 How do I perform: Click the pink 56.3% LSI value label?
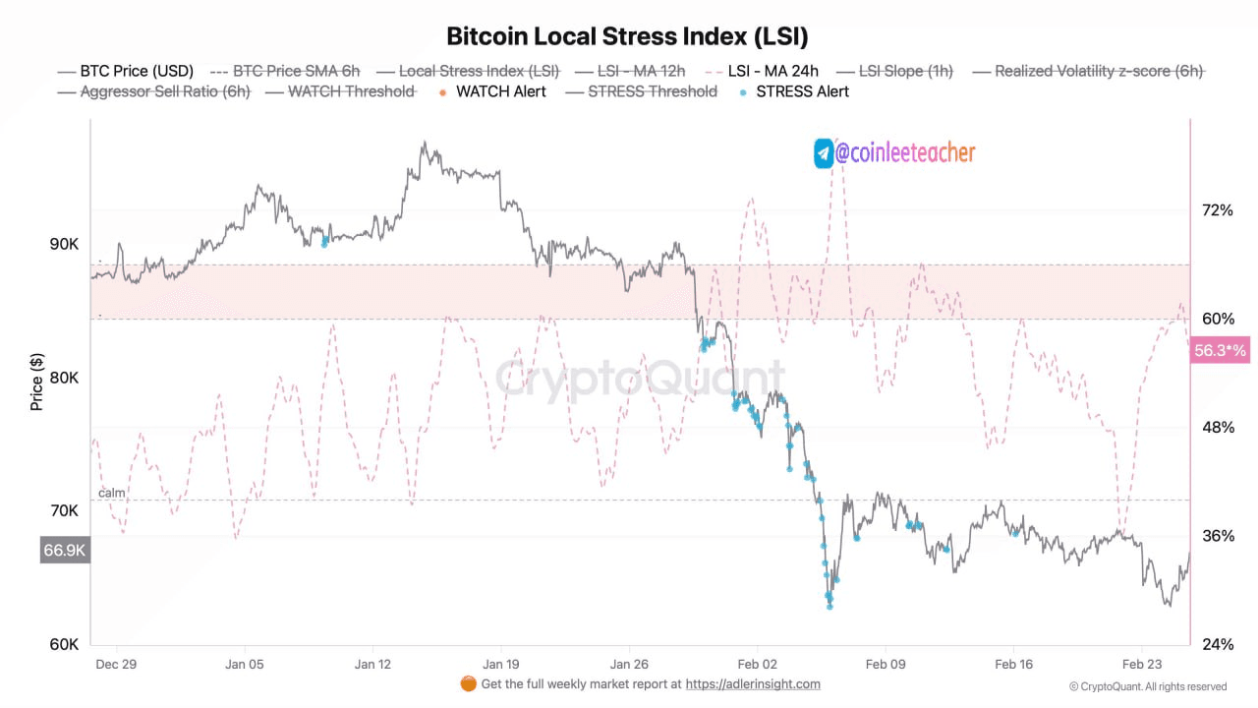1220,350
